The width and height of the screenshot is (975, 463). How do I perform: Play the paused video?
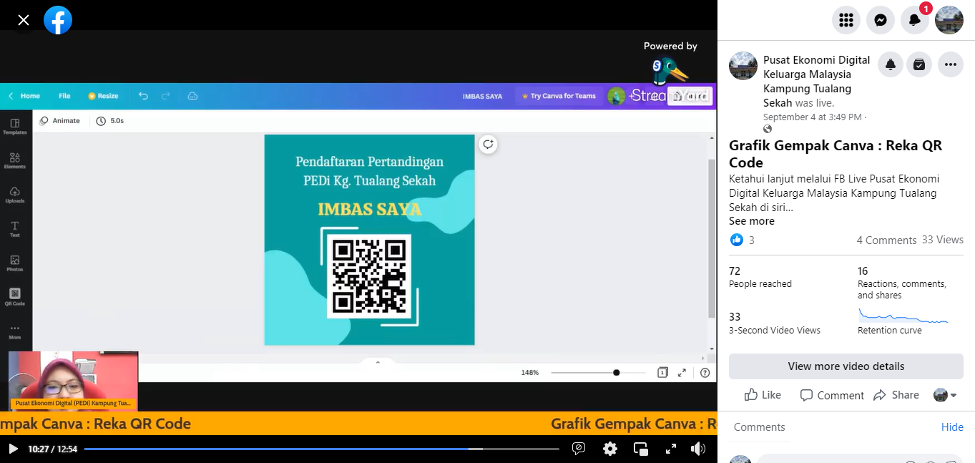click(13, 449)
